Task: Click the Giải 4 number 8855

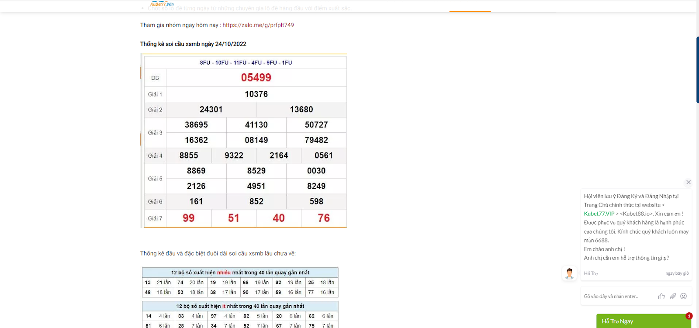Action: (x=189, y=155)
